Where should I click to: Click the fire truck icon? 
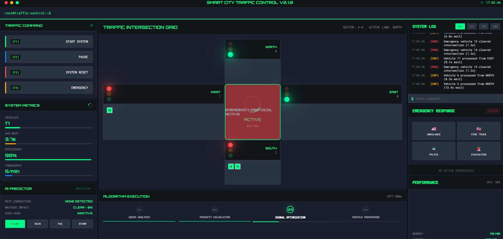(479, 129)
